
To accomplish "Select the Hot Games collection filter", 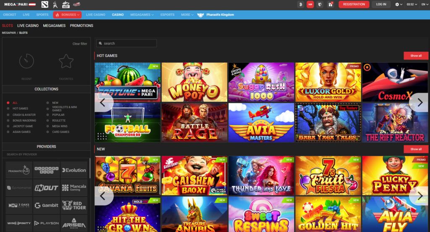I will (x=18, y=109).
